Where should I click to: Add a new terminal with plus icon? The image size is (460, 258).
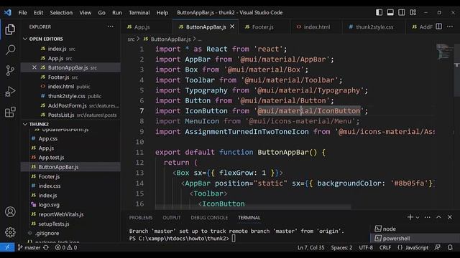tap(410, 217)
